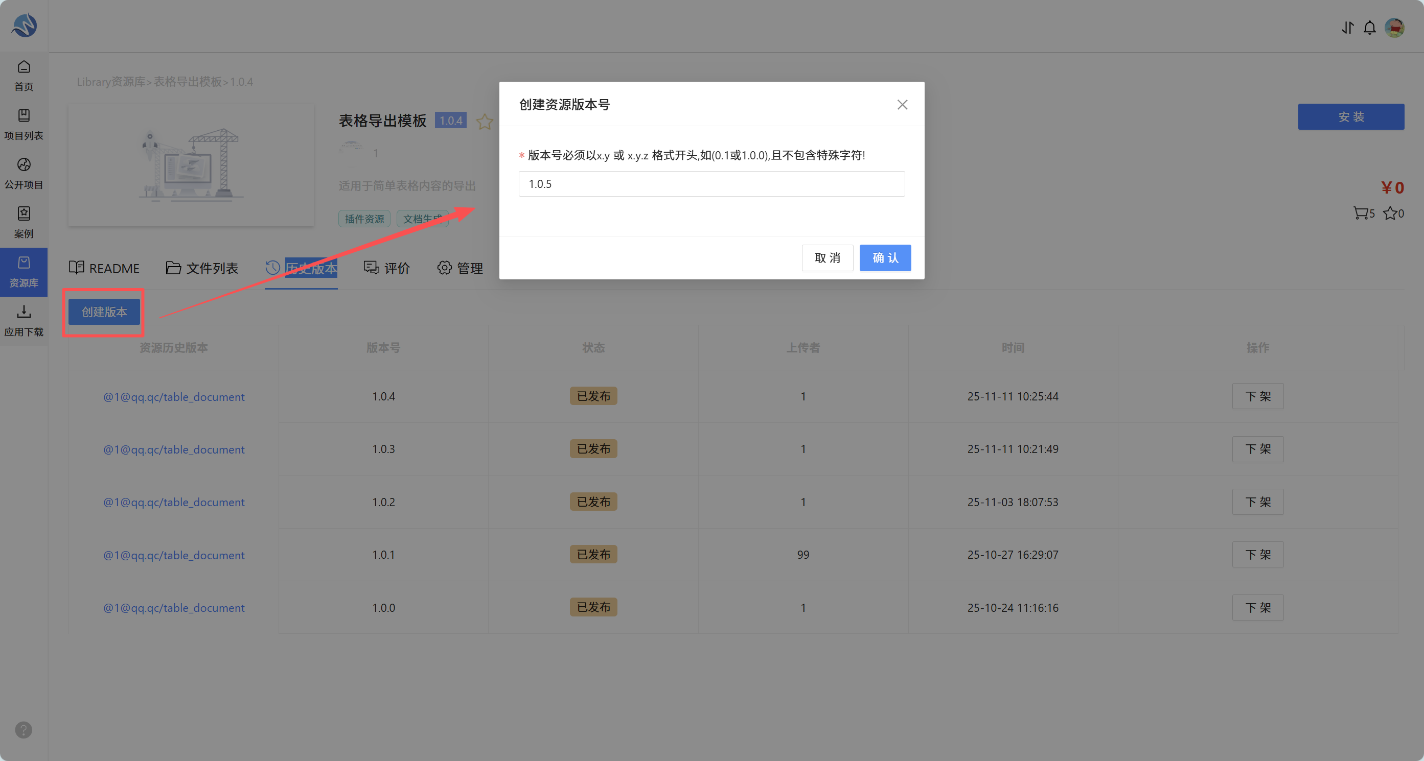The image size is (1424, 761).
Task: Open the 案例 sidebar item
Action: pyautogui.click(x=24, y=223)
